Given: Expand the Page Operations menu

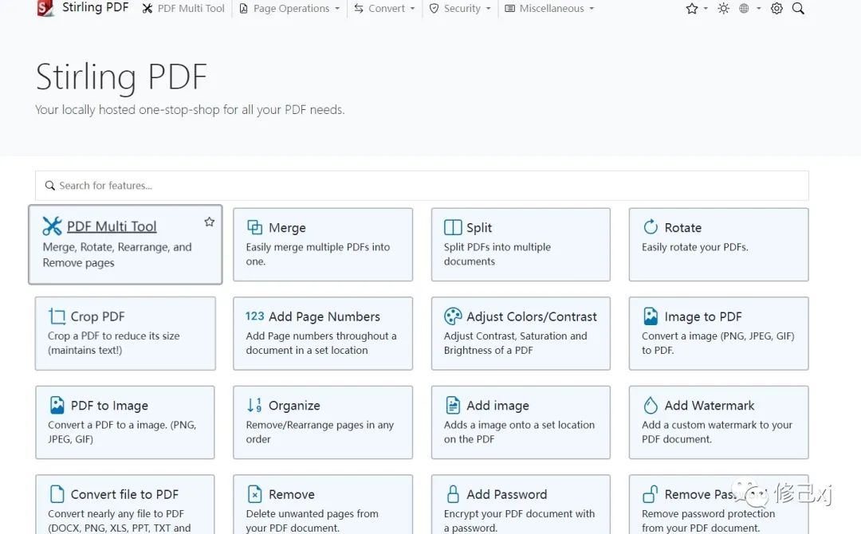Looking at the screenshot, I should point(289,8).
